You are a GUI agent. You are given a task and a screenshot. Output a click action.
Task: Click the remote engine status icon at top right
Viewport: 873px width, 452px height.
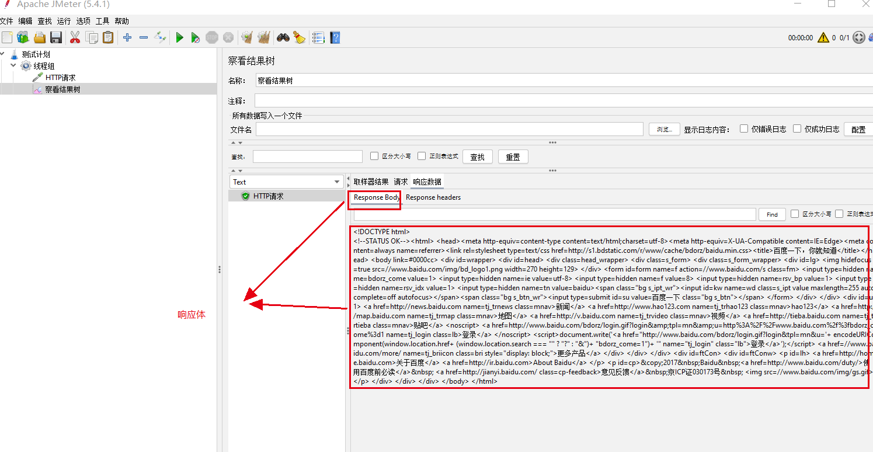859,38
